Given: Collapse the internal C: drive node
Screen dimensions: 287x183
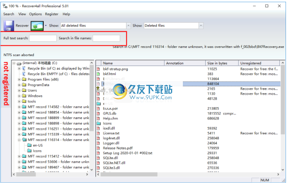Looking at the screenshot, I should pyautogui.click(x=14, y=63).
